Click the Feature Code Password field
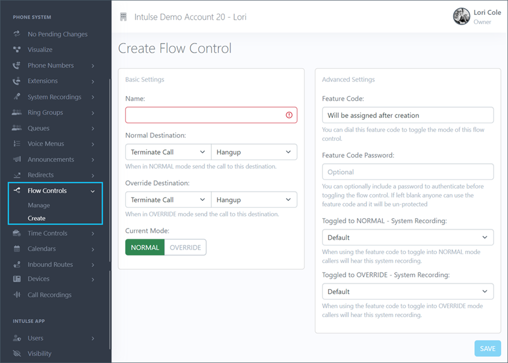This screenshot has height=363, width=508. pos(407,172)
